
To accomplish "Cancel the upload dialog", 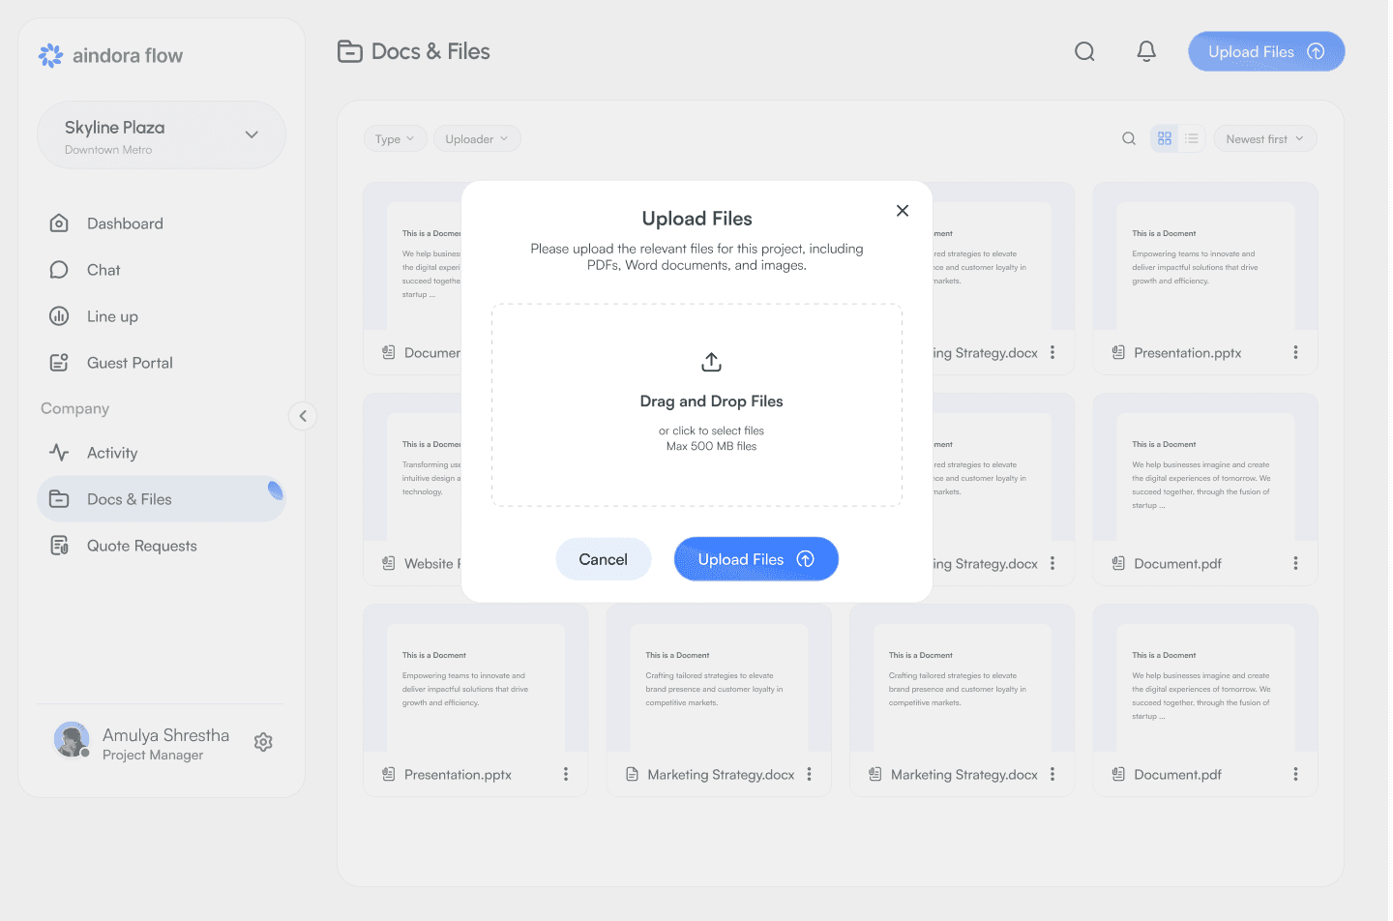I will tap(604, 559).
